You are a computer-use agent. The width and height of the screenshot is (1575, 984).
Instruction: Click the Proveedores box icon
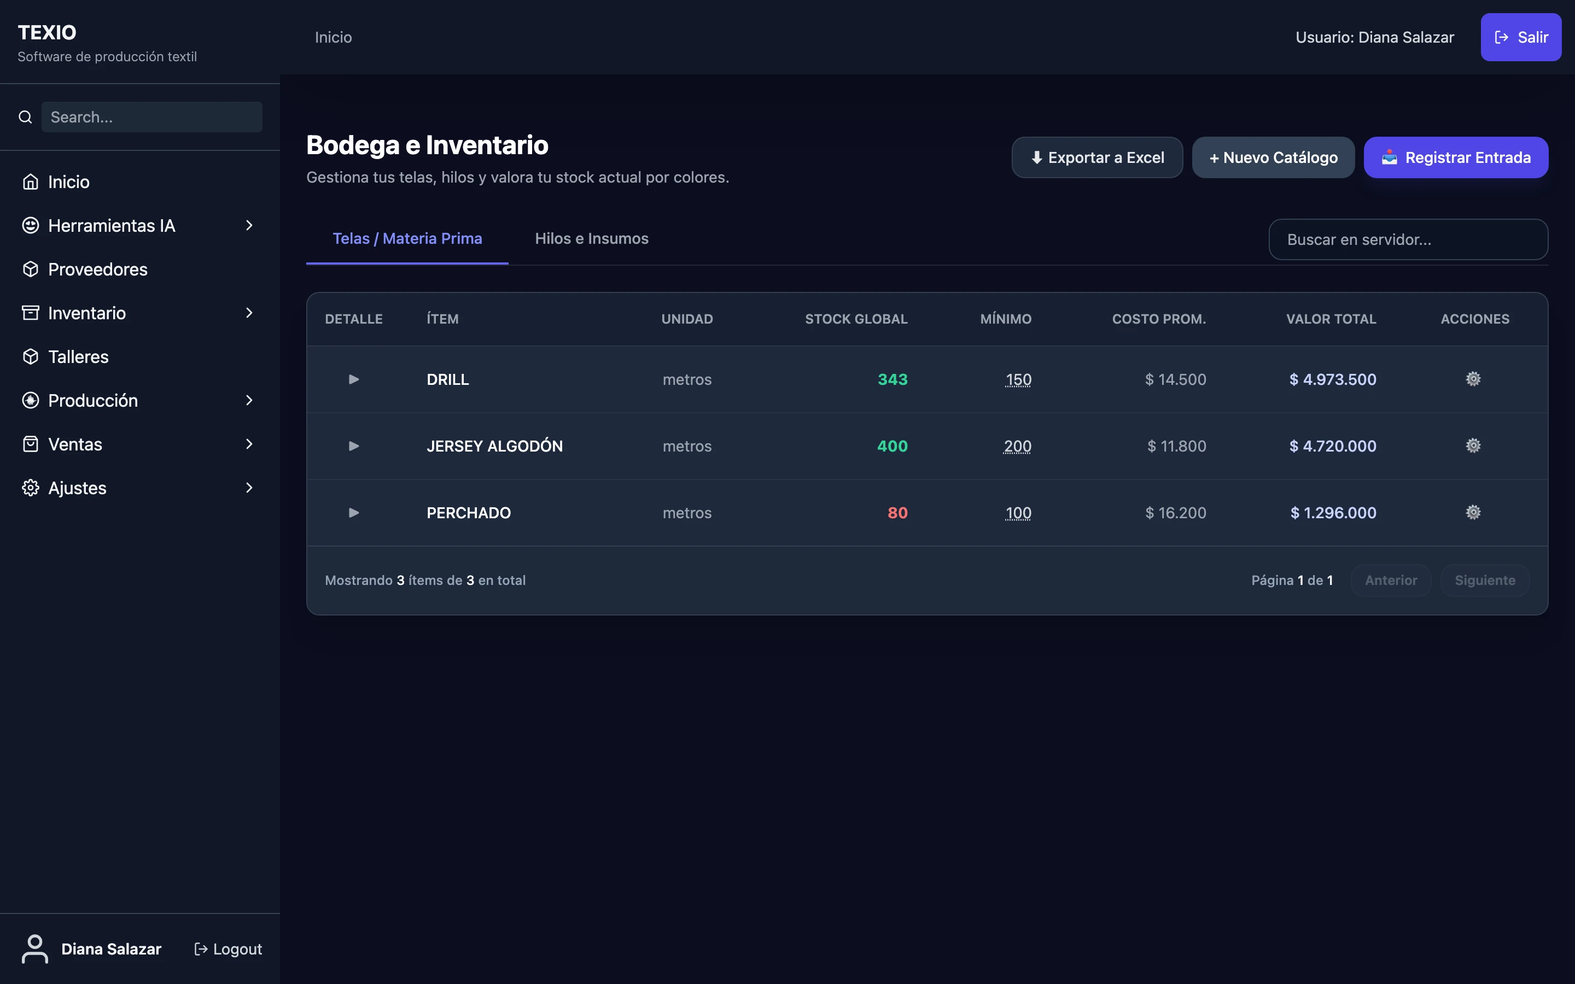coord(31,269)
